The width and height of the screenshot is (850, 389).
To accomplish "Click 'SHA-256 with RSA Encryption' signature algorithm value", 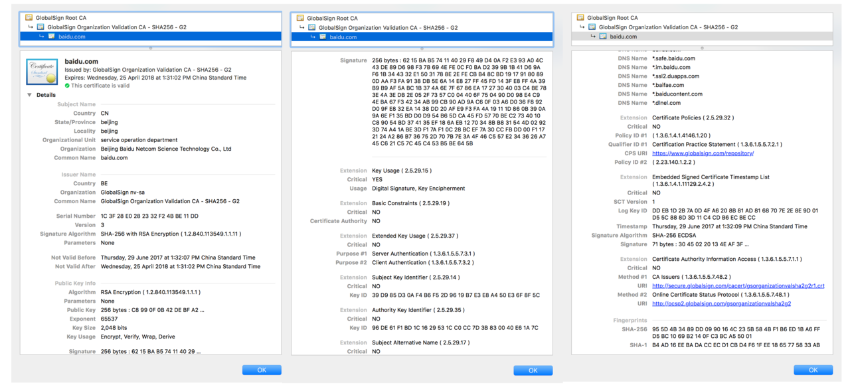I will pyautogui.click(x=171, y=234).
